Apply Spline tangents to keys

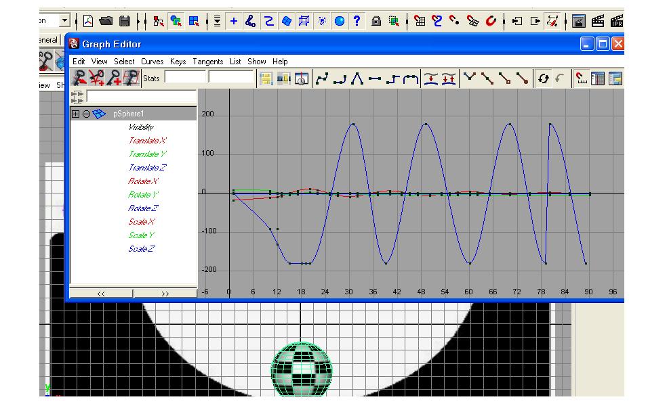(x=322, y=78)
